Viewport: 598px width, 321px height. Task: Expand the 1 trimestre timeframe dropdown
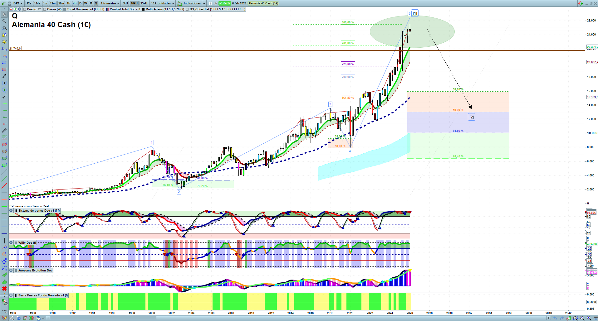[x=110, y=3]
